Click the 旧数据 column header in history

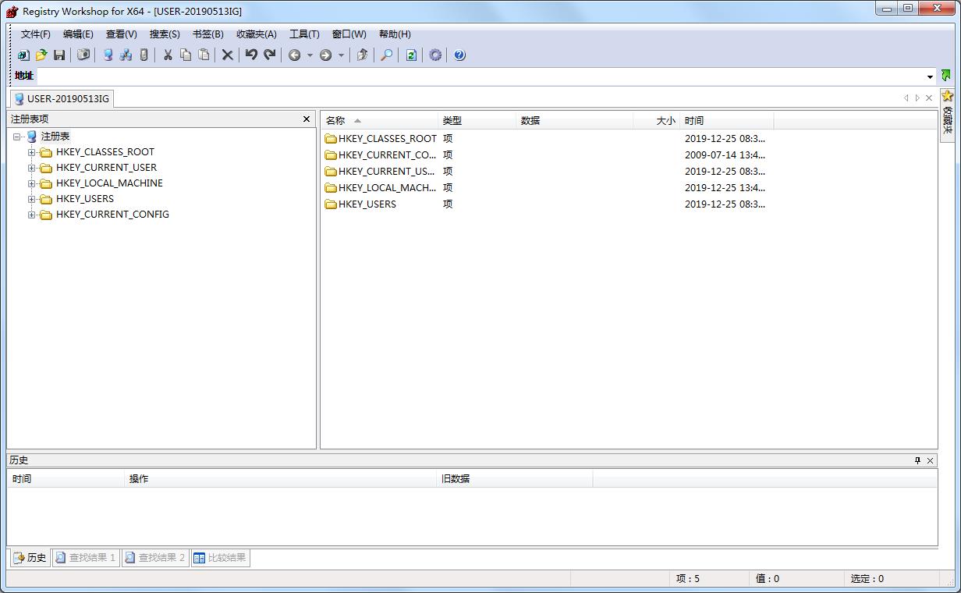coord(515,479)
